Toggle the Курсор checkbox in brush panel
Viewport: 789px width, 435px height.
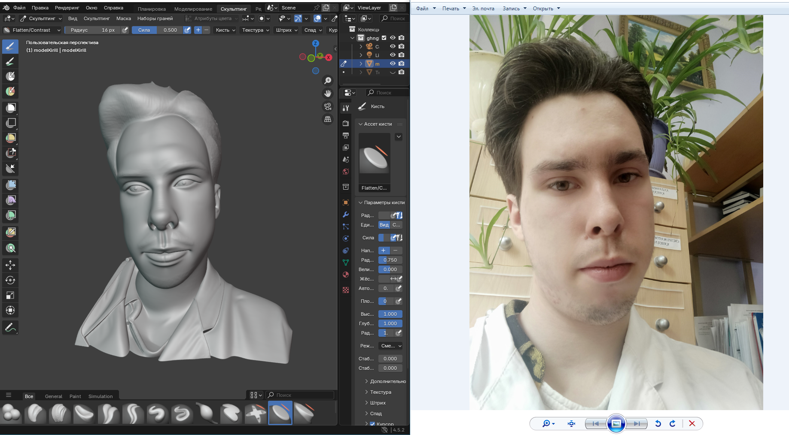click(x=372, y=424)
